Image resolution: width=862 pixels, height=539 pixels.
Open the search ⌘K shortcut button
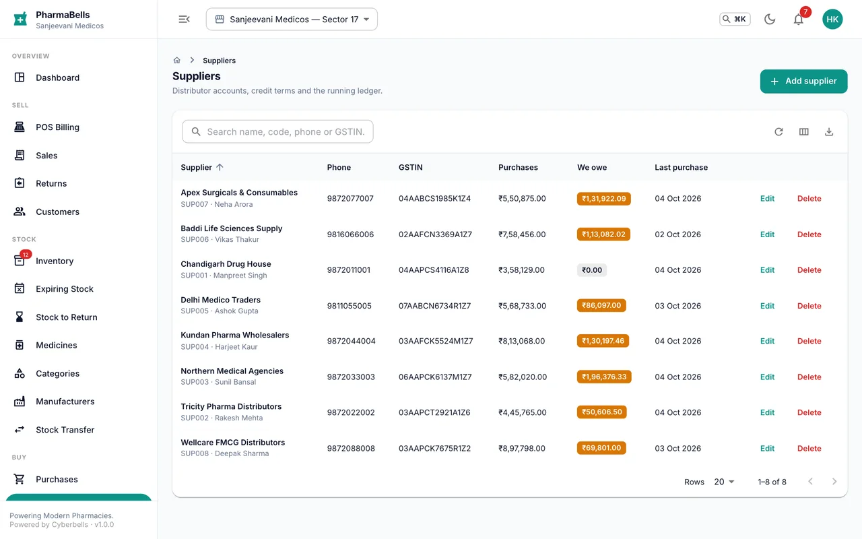coord(735,19)
